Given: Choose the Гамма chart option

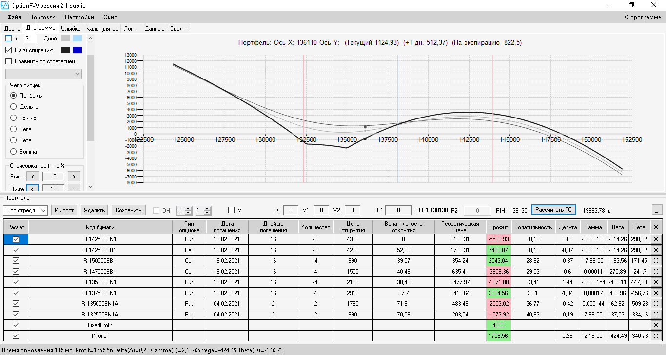Looking at the screenshot, I should click(x=14, y=118).
